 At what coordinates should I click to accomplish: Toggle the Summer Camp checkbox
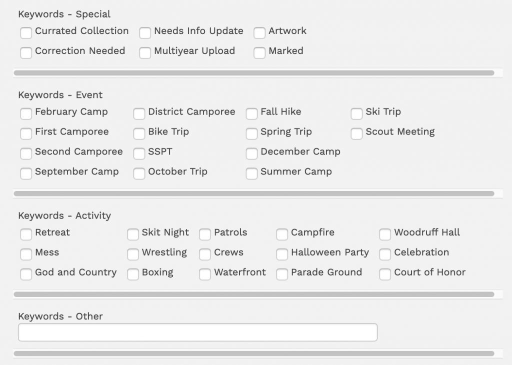coord(251,174)
